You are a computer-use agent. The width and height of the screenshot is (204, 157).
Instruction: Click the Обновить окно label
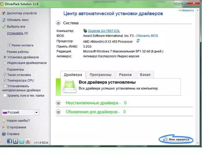[17, 20]
